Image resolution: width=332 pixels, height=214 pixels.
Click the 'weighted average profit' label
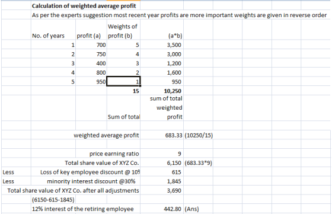coord(106,135)
